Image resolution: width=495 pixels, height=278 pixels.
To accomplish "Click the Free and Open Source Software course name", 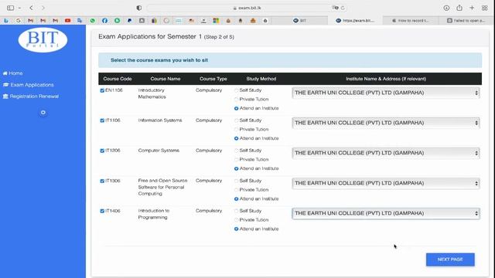I will [x=162, y=187].
